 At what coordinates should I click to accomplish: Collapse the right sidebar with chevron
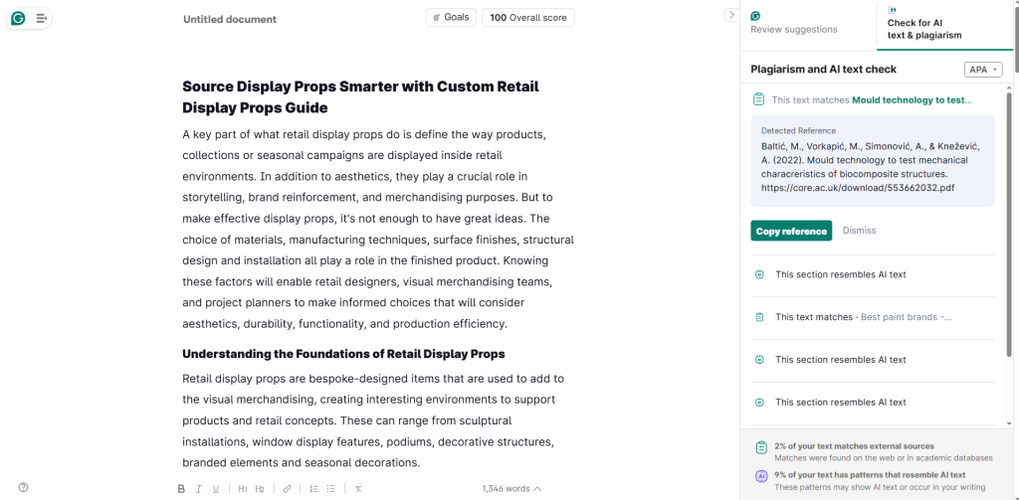[731, 15]
